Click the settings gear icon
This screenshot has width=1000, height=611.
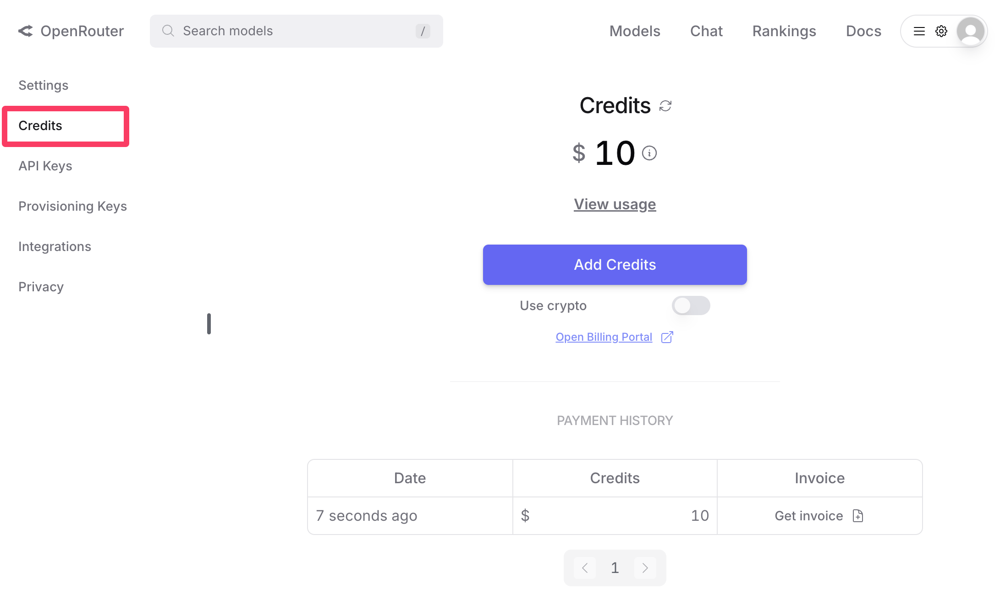pyautogui.click(x=941, y=31)
